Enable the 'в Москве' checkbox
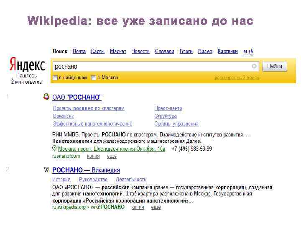Screen dimensions: 301x226 (x=94, y=78)
